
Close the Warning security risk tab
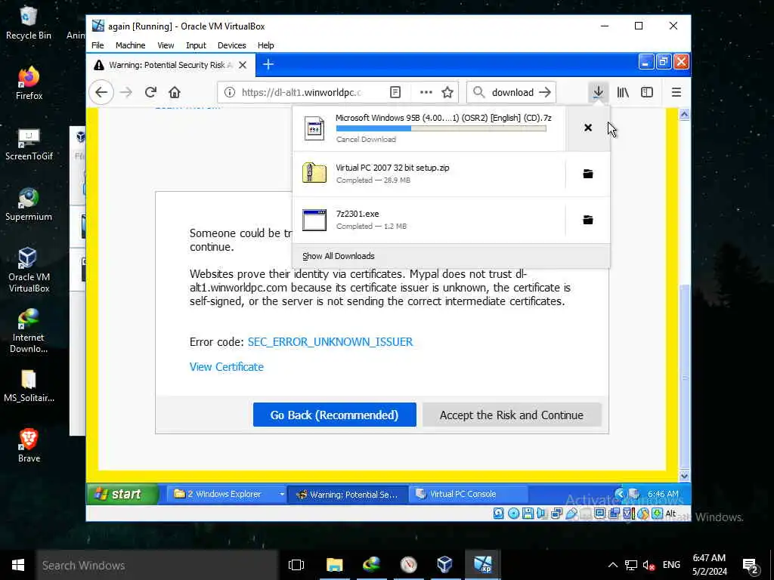click(x=243, y=65)
